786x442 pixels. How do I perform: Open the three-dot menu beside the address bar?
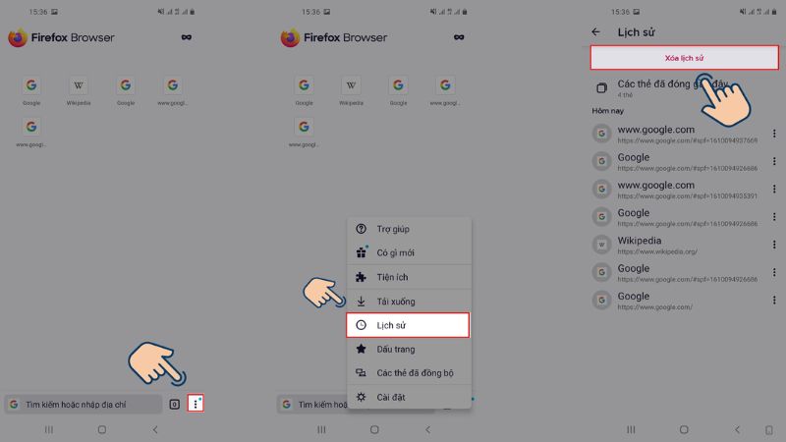(x=196, y=404)
